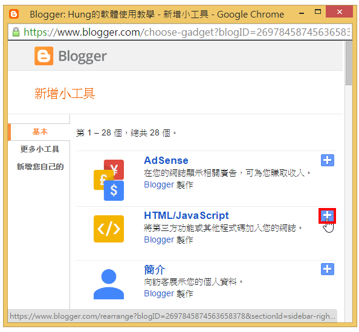Open the 新增您自己的 tab

click(40, 166)
